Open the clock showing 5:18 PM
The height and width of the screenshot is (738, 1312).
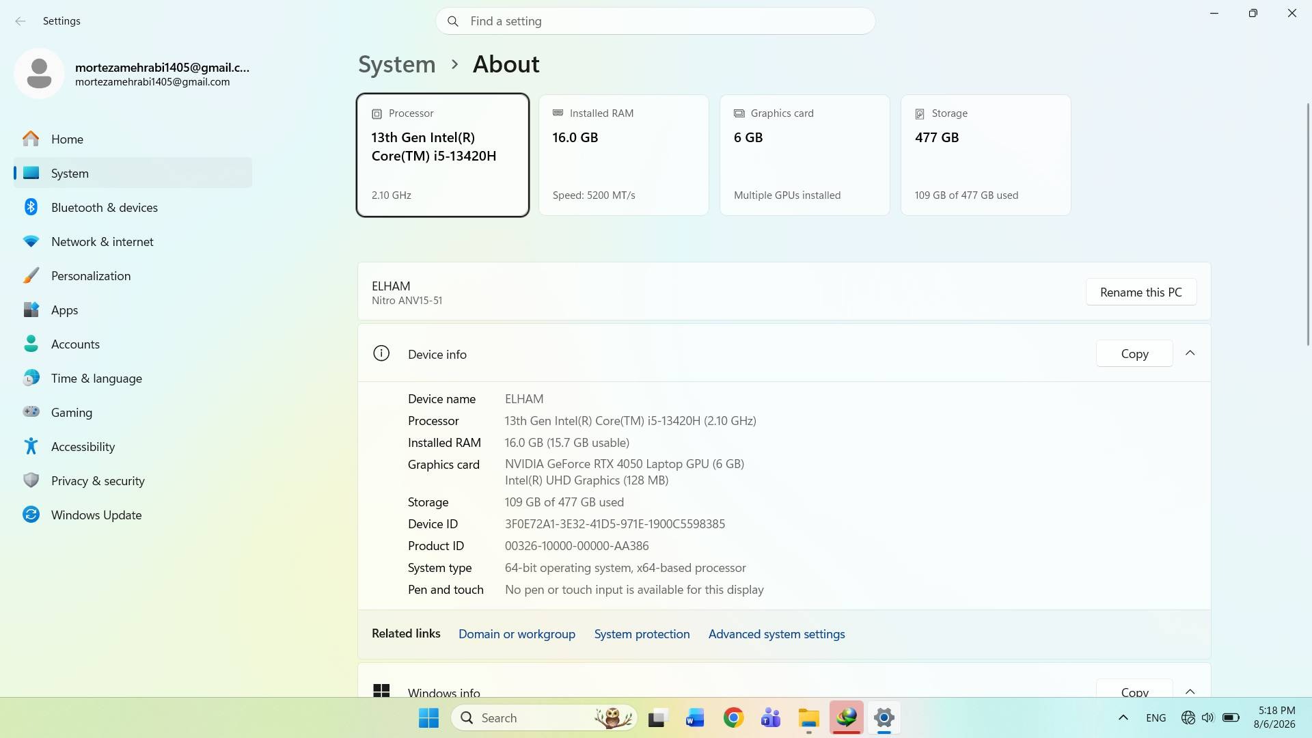[1275, 717]
